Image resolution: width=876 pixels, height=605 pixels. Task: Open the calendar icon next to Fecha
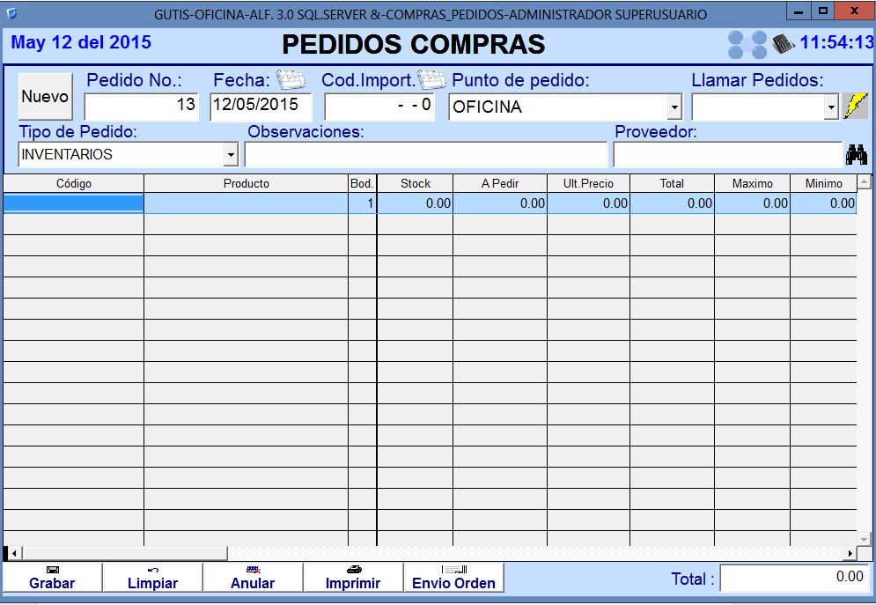pos(290,80)
